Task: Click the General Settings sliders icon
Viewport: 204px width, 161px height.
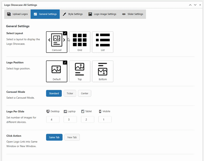Action: click(x=35, y=14)
